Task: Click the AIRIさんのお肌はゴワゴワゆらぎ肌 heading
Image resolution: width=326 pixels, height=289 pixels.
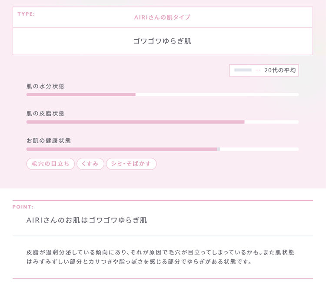Action: [x=86, y=220]
